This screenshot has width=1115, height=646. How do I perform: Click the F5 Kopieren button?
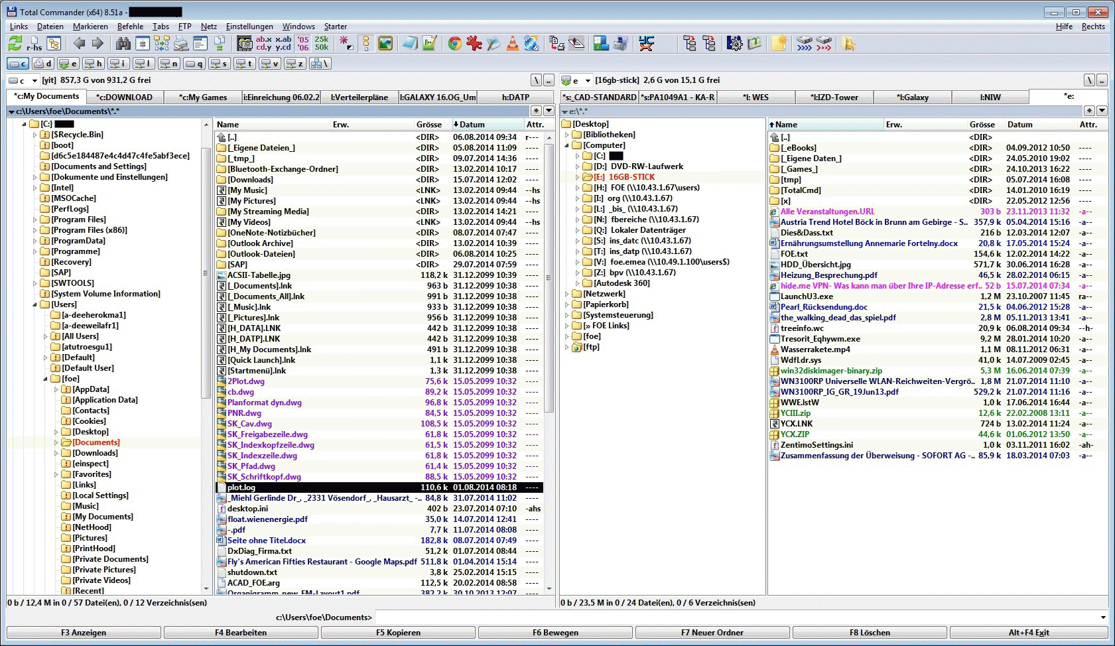point(398,633)
